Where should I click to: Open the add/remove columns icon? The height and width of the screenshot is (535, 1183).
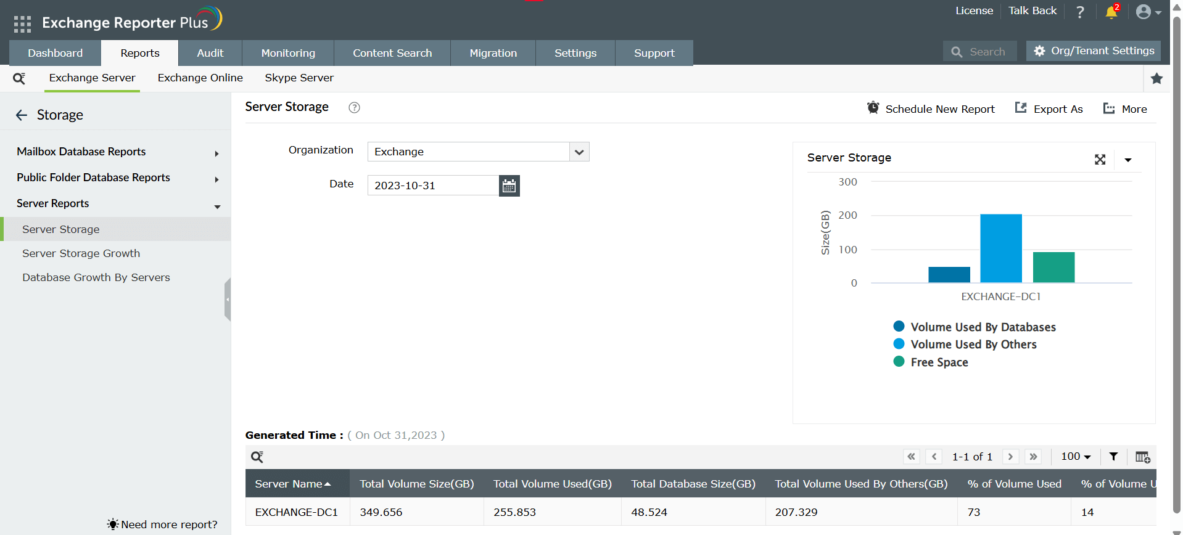[1142, 457]
